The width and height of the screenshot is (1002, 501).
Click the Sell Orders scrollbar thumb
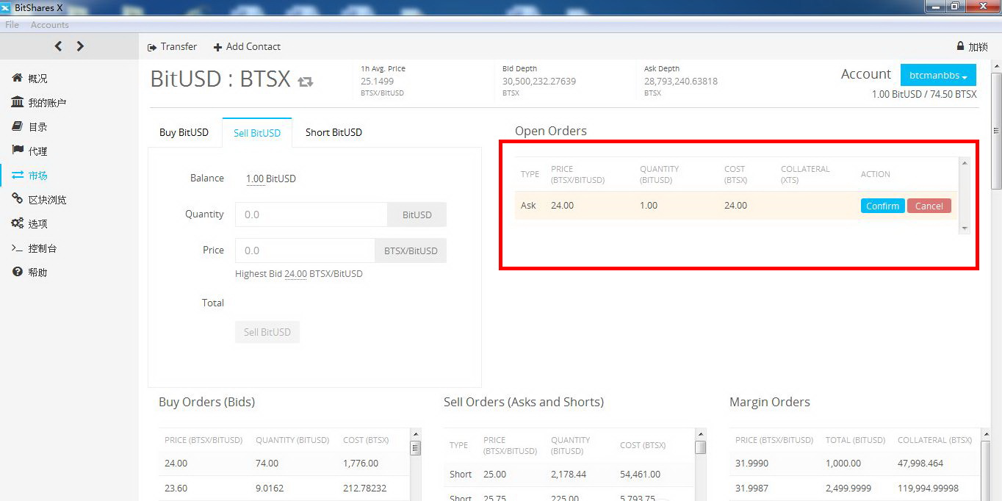(x=700, y=447)
